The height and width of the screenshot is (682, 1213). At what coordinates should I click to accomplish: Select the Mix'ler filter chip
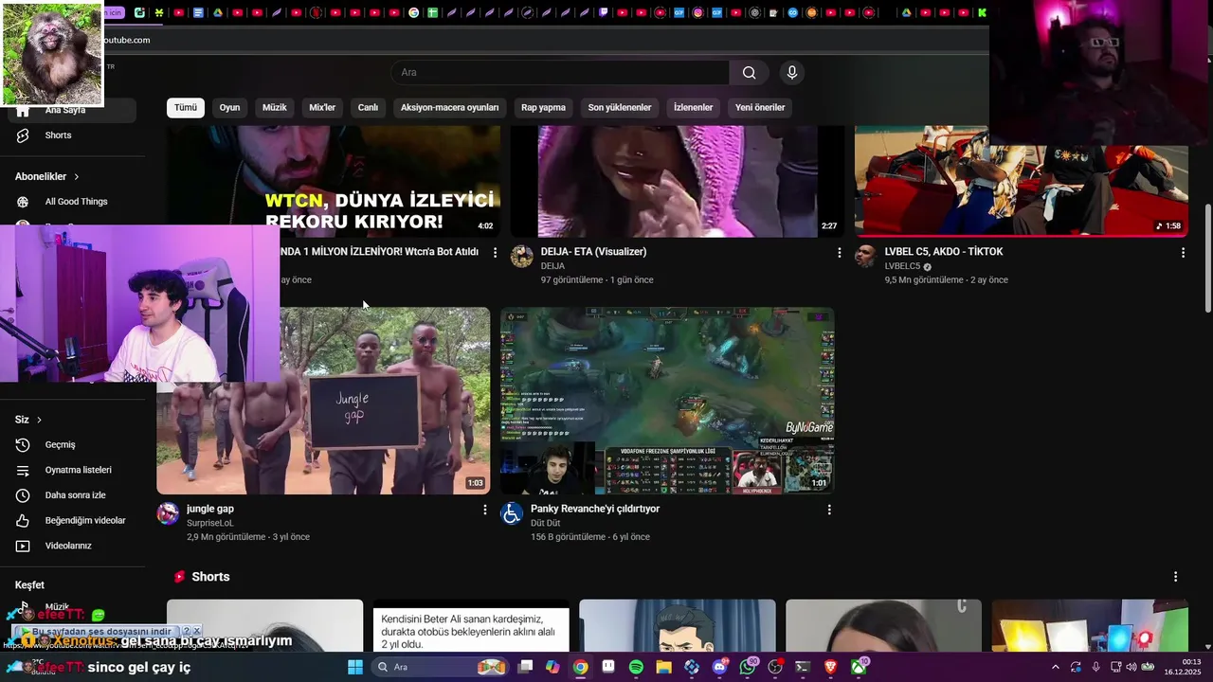322,108
